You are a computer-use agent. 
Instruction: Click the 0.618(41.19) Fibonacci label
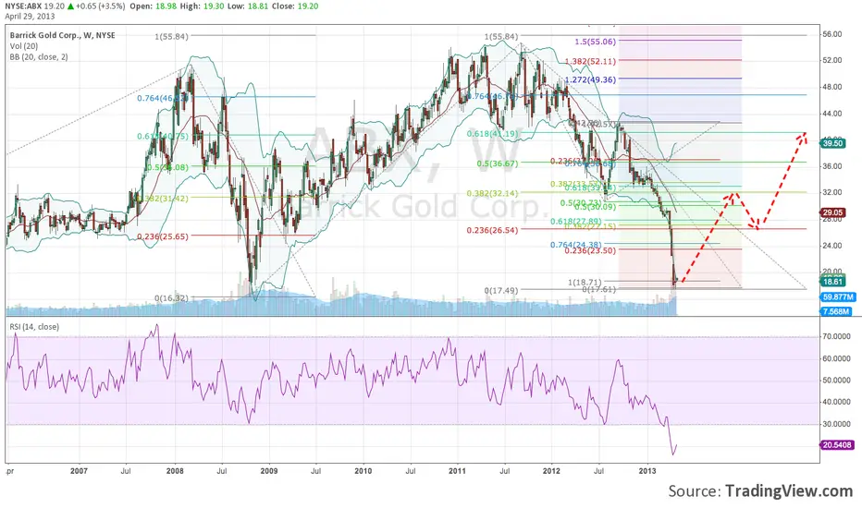493,133
